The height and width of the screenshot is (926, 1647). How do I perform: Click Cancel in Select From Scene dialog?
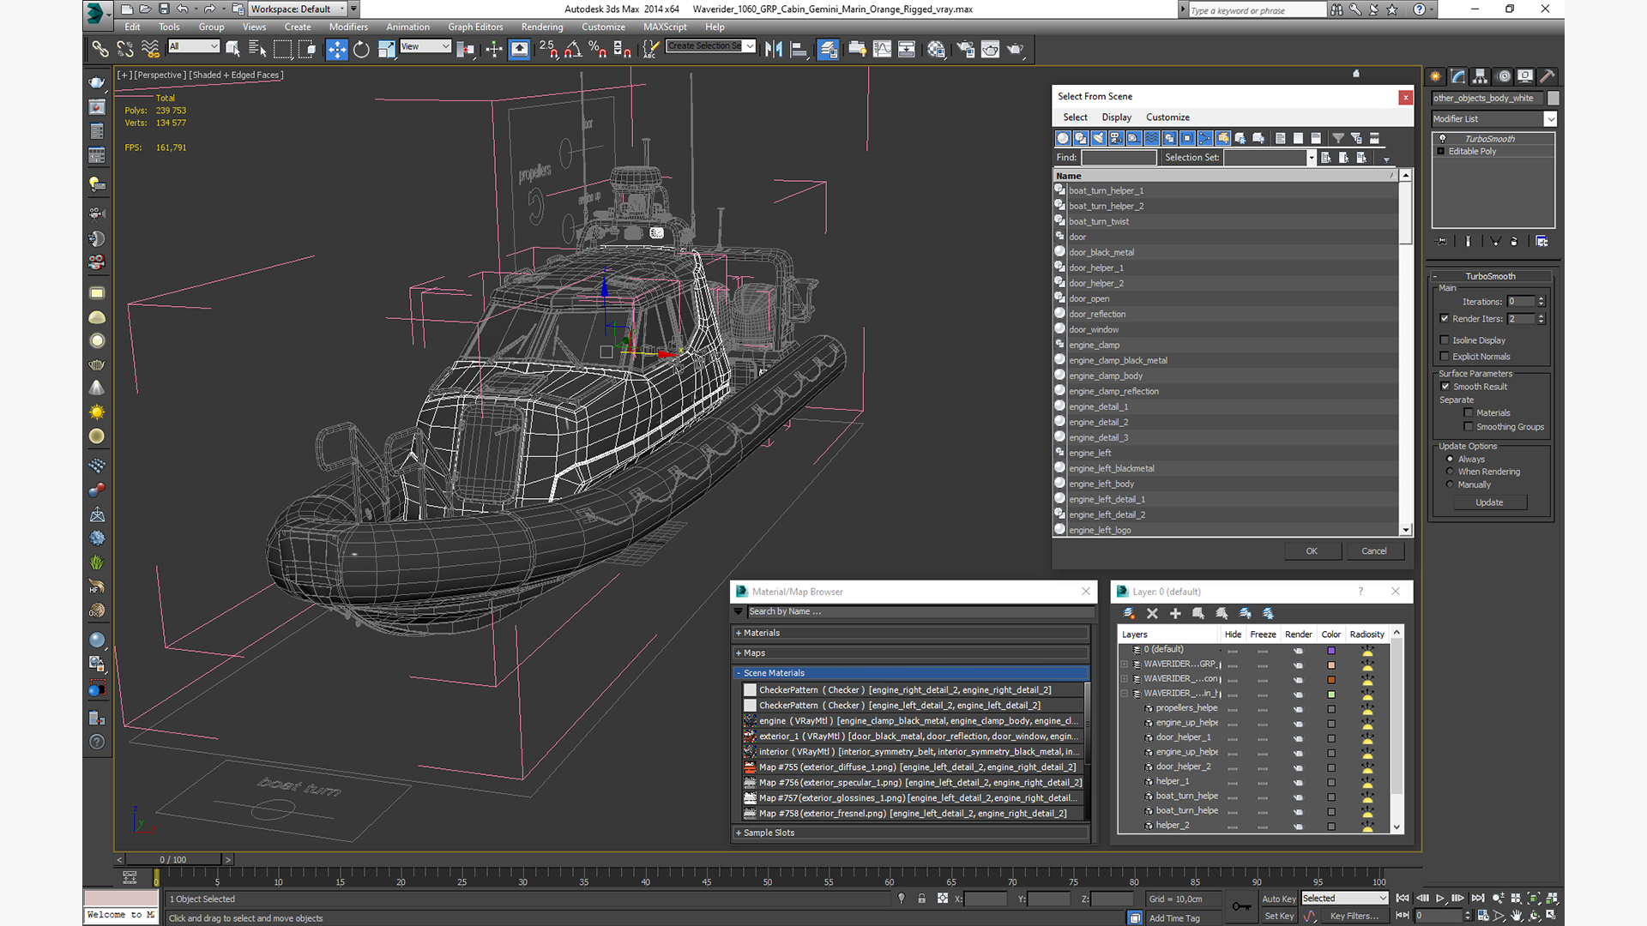point(1374,551)
